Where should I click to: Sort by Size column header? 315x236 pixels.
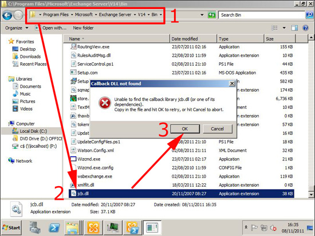pos(279,39)
